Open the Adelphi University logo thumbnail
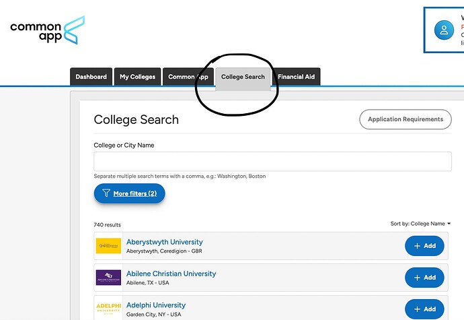 coord(108,309)
